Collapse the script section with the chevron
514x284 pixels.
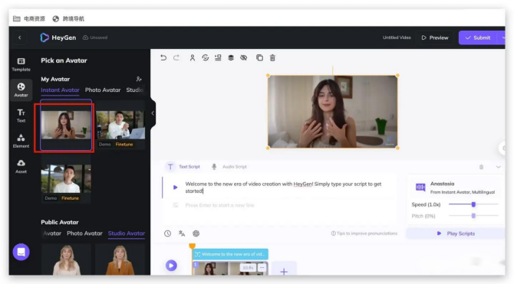[498, 167]
